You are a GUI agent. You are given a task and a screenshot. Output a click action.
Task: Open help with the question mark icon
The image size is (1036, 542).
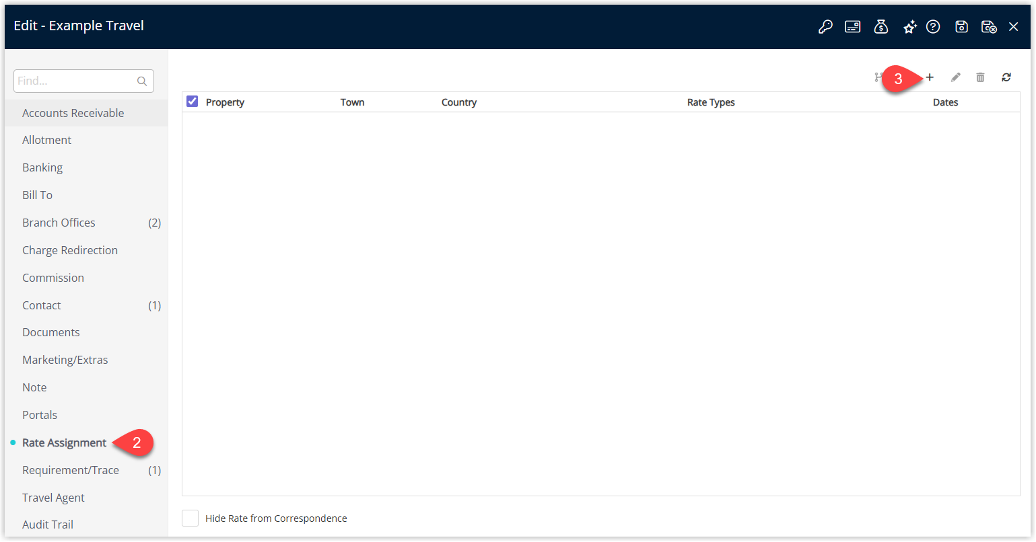coord(933,27)
